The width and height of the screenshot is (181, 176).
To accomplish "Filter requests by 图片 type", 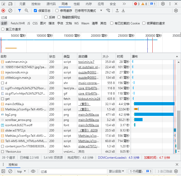I will 43,23.
